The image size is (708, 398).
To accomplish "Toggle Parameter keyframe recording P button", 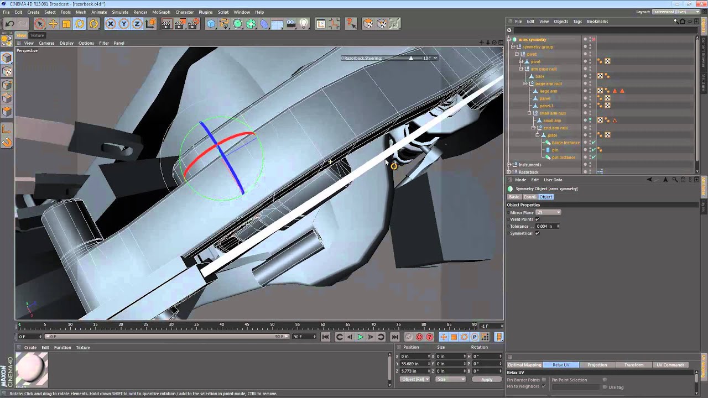I will coord(475,337).
